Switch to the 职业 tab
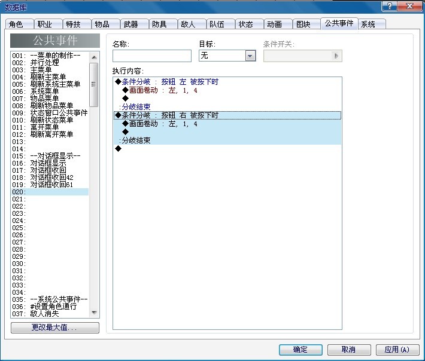 [x=48, y=24]
